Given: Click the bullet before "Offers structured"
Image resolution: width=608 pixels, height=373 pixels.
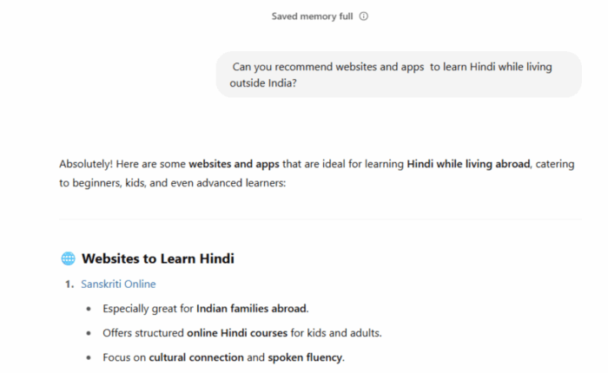Looking at the screenshot, I should [88, 332].
